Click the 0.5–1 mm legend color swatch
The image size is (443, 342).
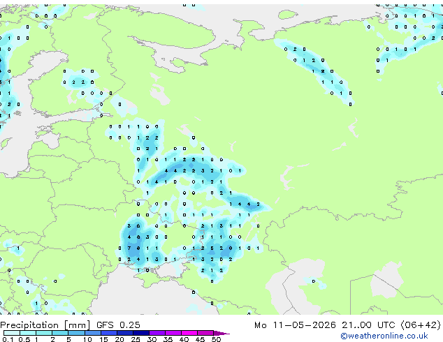[28, 333]
